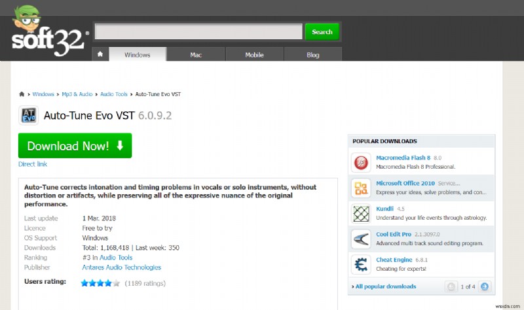
Task: Switch to the Mac tab
Action: [x=196, y=55]
